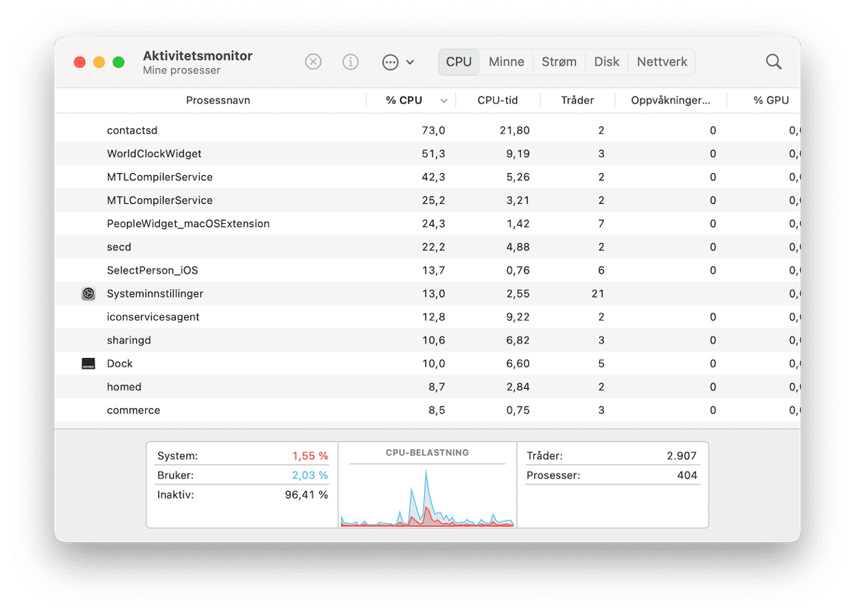Click the search magnifier icon
Image resolution: width=855 pixels, height=614 pixels.
773,62
